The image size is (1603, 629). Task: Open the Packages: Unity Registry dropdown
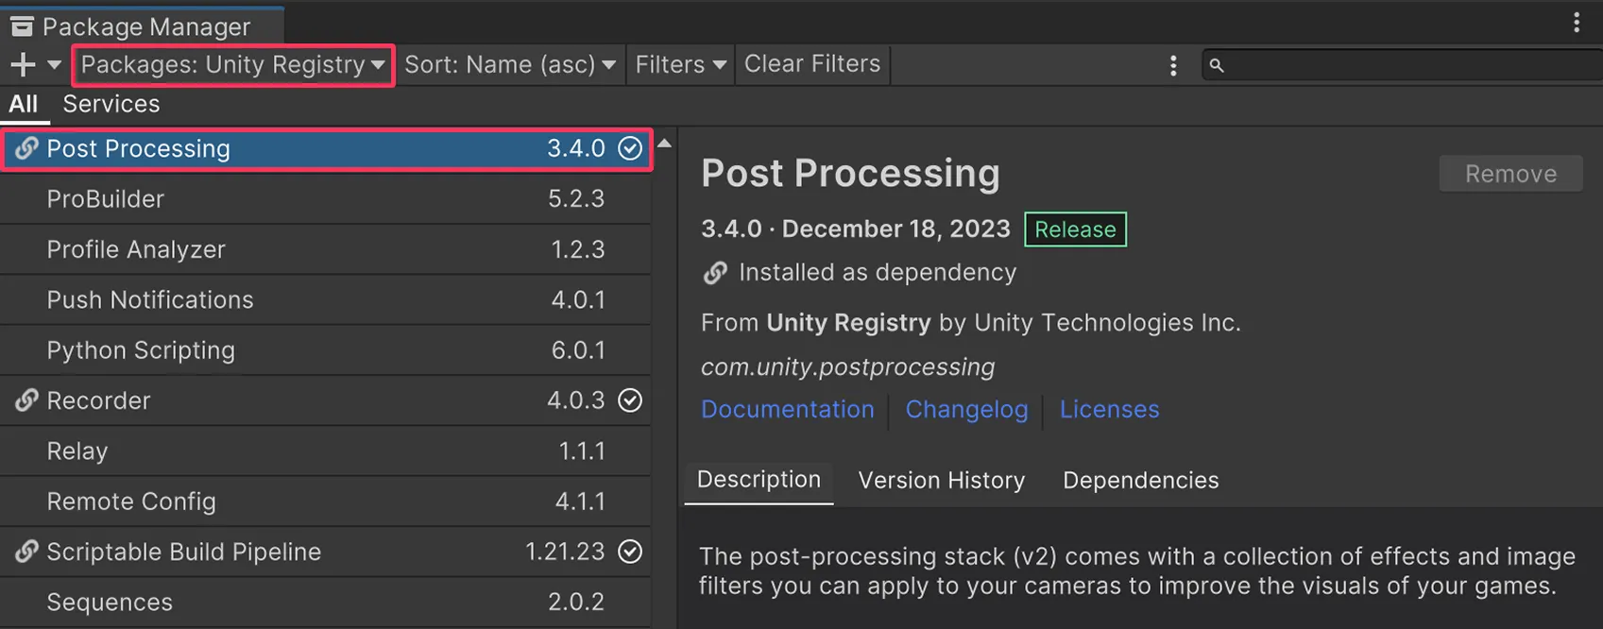pos(233,65)
